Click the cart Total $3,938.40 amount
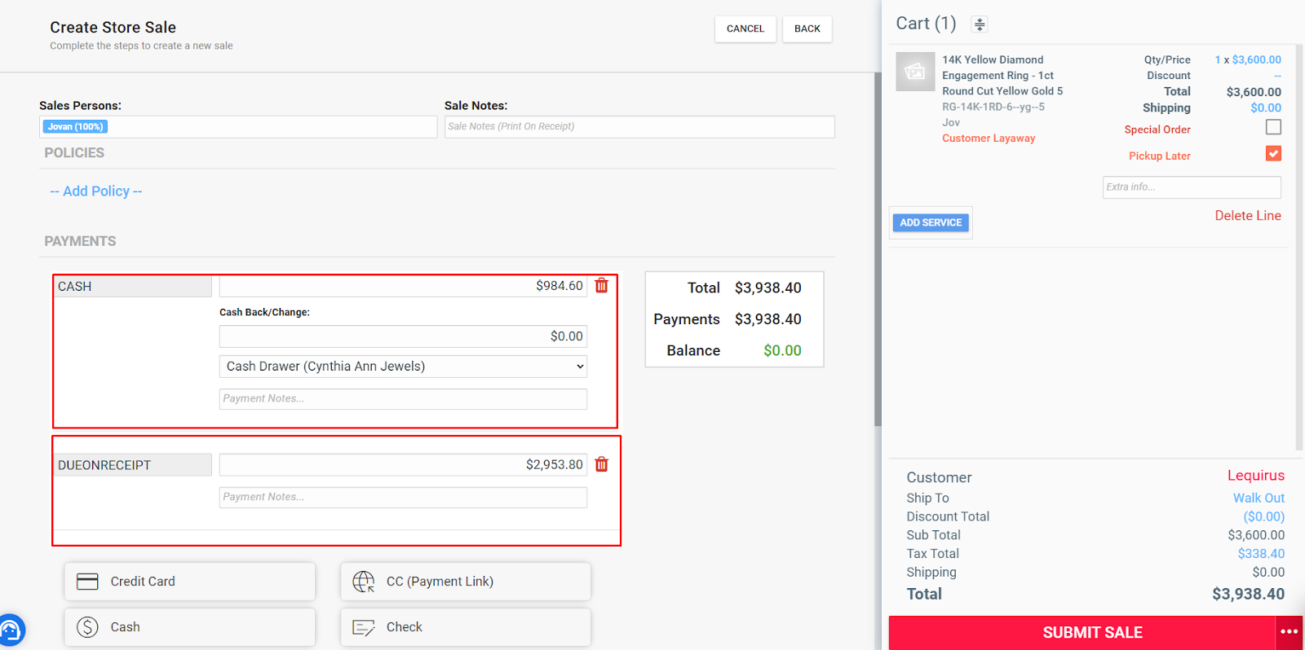This screenshot has height=650, width=1305. [1248, 594]
